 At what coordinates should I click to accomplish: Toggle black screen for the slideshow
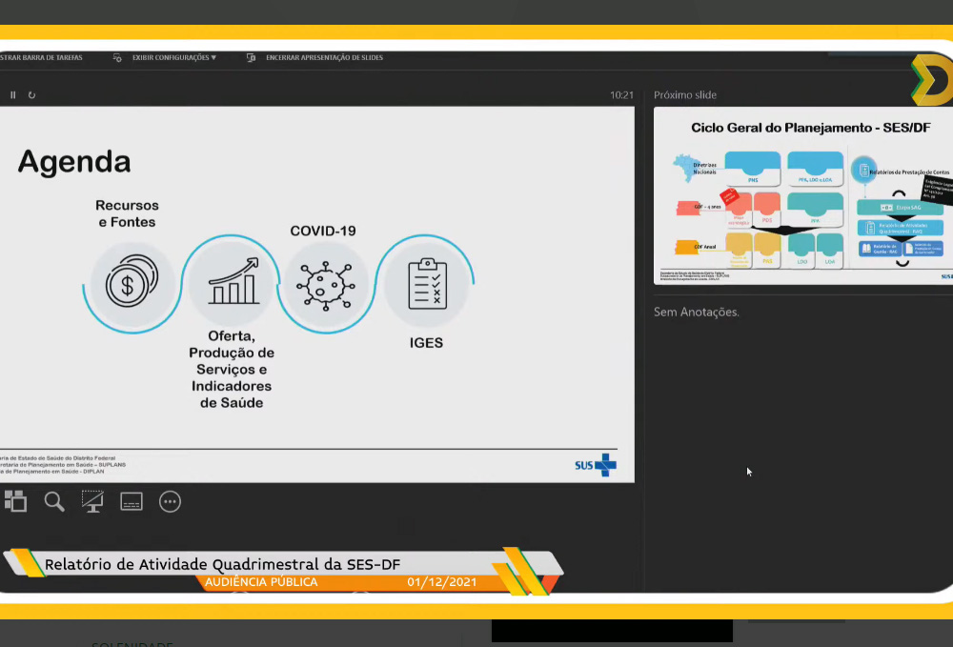click(x=92, y=501)
